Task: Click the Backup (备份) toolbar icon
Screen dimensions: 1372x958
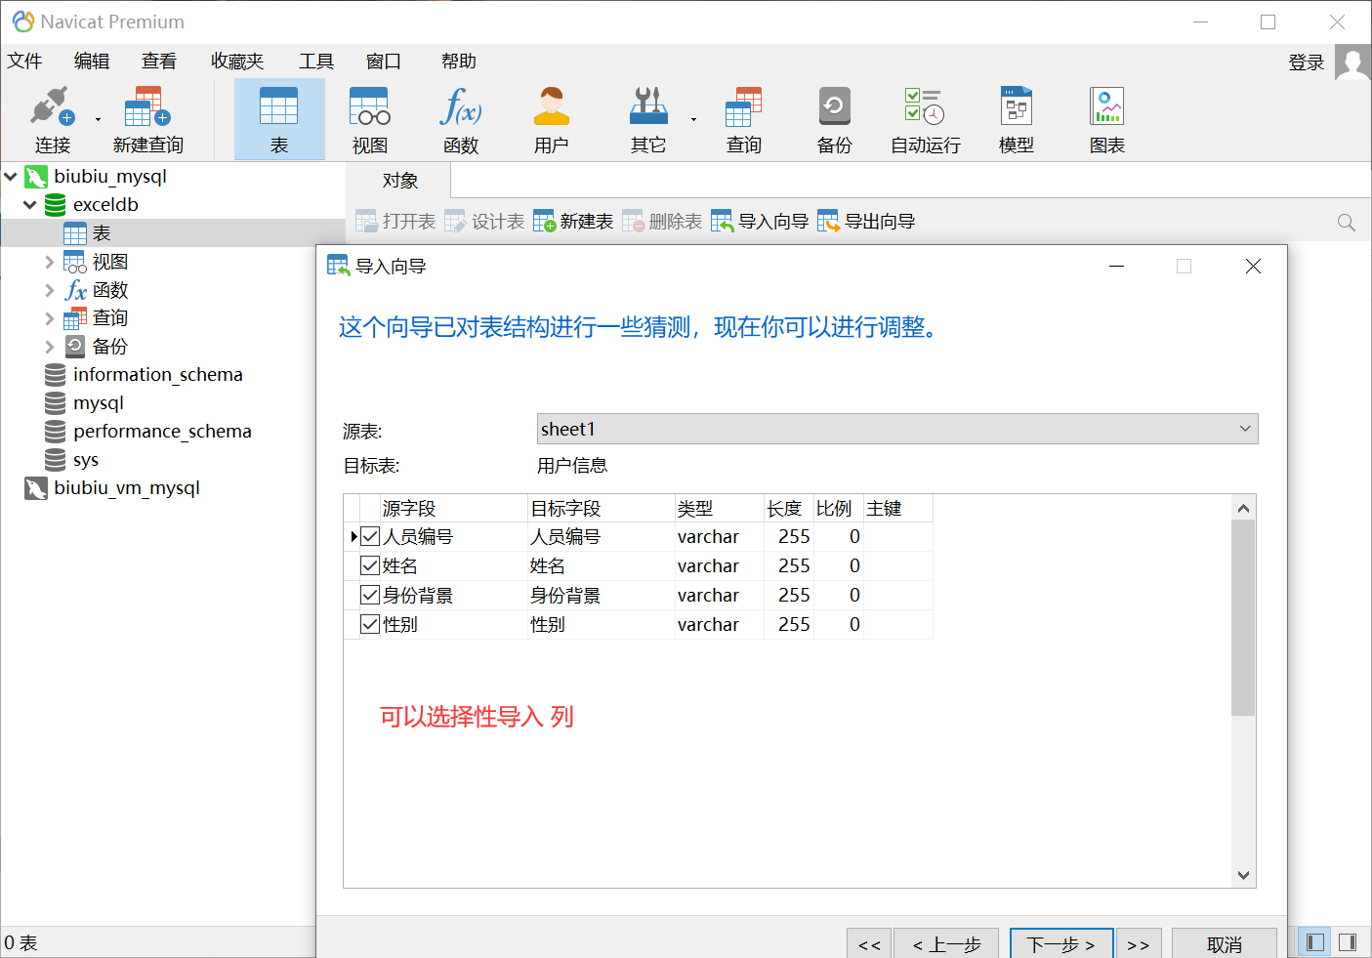Action: click(834, 119)
